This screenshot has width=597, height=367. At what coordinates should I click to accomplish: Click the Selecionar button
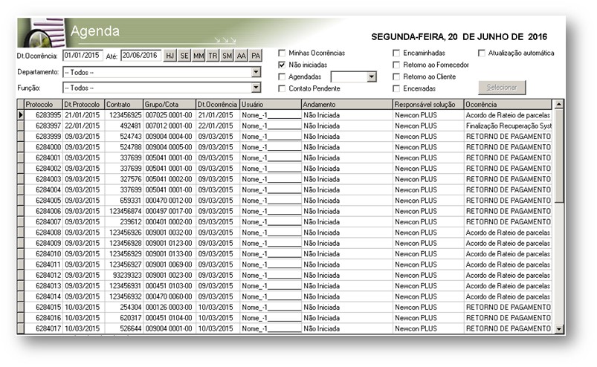coord(502,88)
